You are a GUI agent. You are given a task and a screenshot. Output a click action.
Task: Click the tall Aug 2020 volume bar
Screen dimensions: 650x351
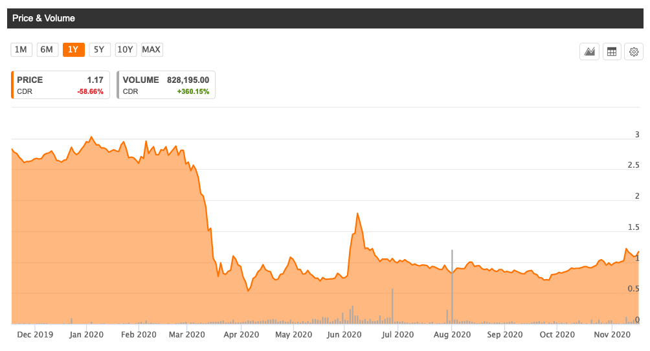coord(452,286)
